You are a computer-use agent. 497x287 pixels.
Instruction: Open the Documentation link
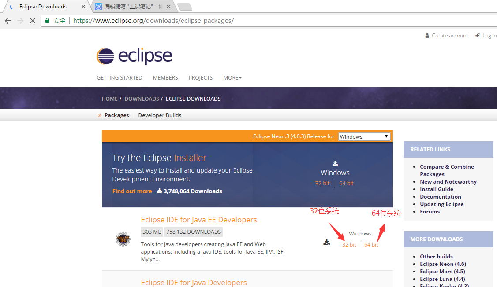(441, 197)
